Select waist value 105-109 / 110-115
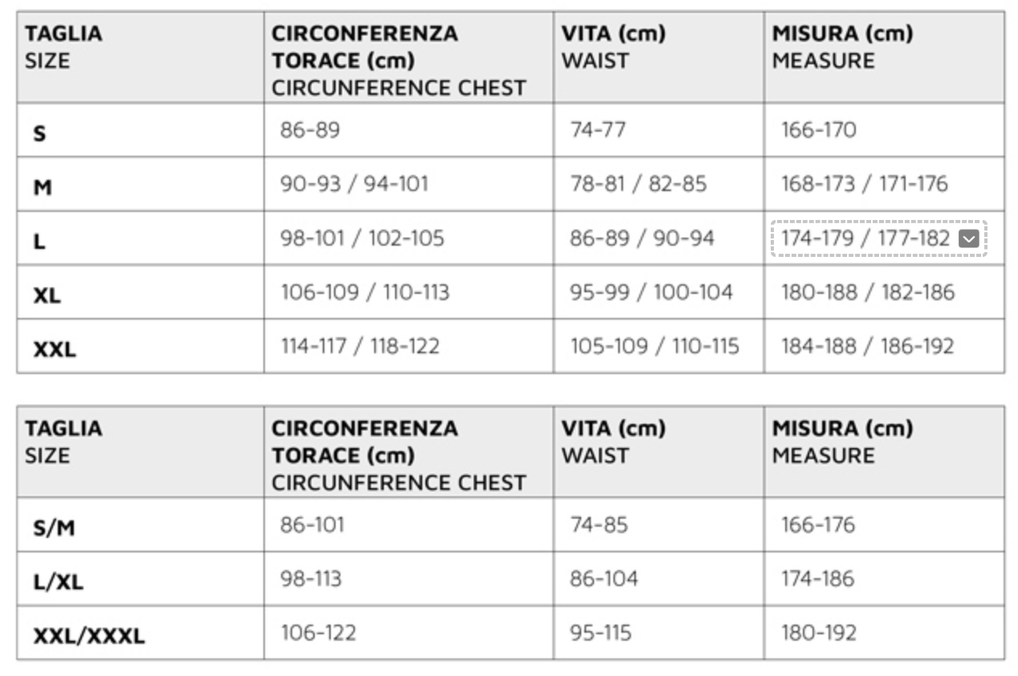 (654, 346)
